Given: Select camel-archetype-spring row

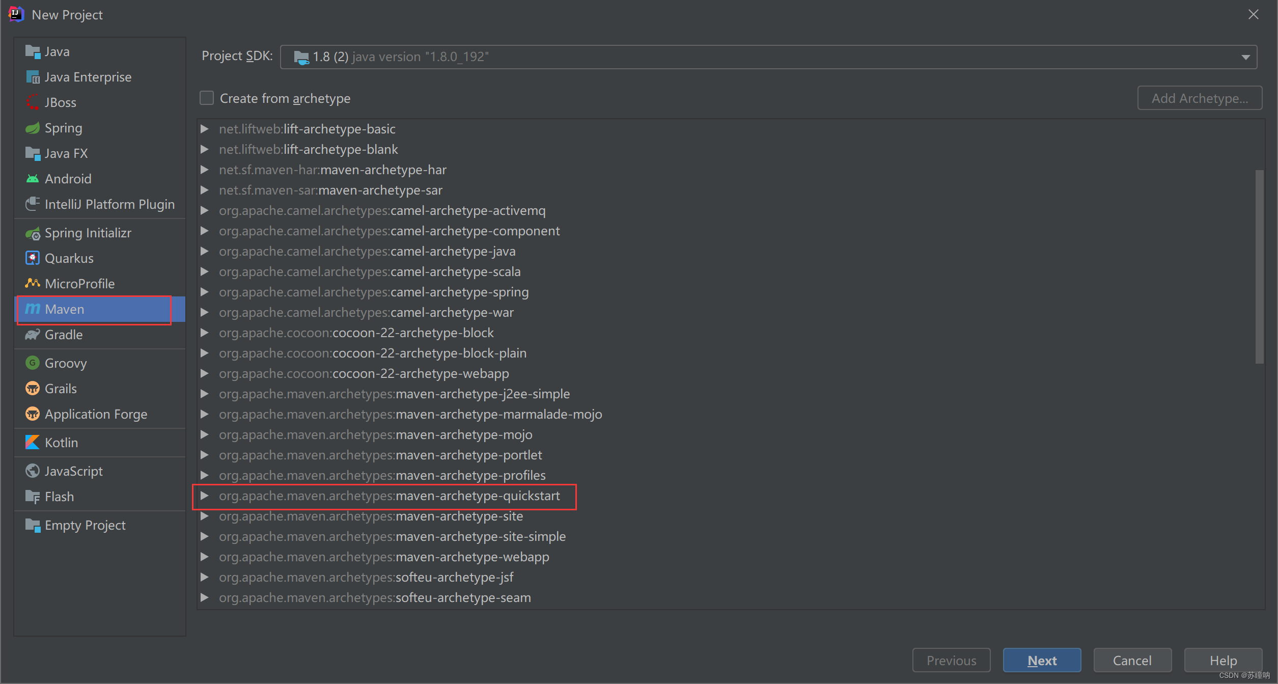Looking at the screenshot, I should point(731,292).
